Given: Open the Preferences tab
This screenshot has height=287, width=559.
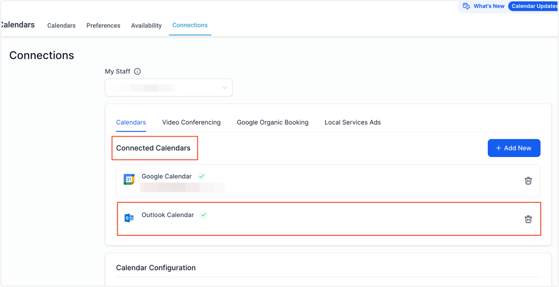Looking at the screenshot, I should coord(103,26).
